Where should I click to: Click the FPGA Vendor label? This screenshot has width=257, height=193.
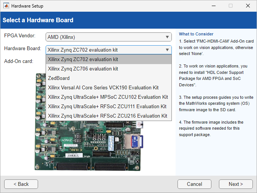click(x=20, y=35)
